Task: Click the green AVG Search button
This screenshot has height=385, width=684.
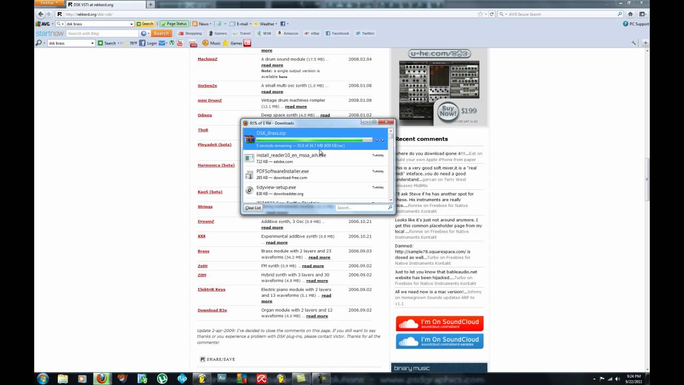Action: pos(145,24)
